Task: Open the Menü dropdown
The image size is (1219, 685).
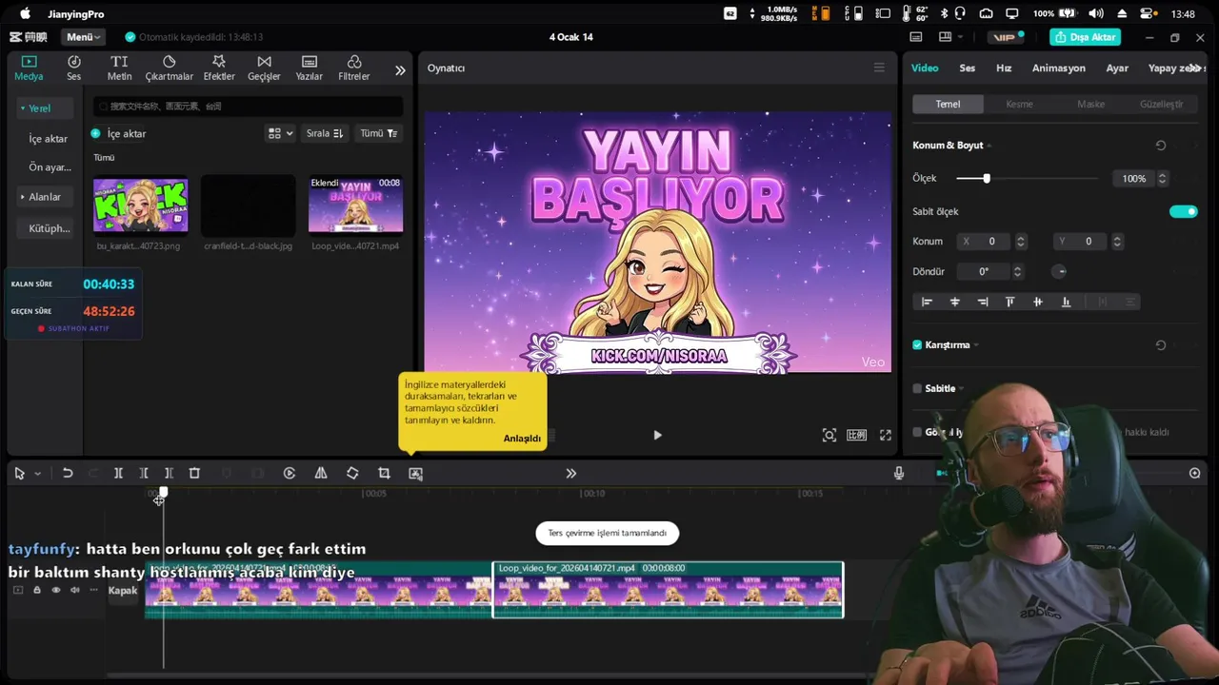Action: tap(83, 37)
